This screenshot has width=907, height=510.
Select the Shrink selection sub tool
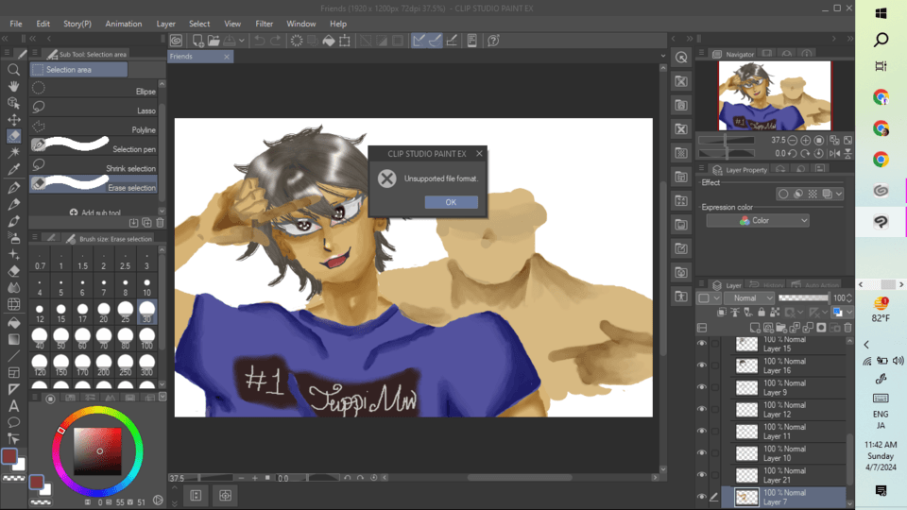pyautogui.click(x=94, y=165)
